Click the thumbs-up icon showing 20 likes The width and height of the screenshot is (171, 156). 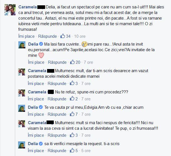click(72, 62)
